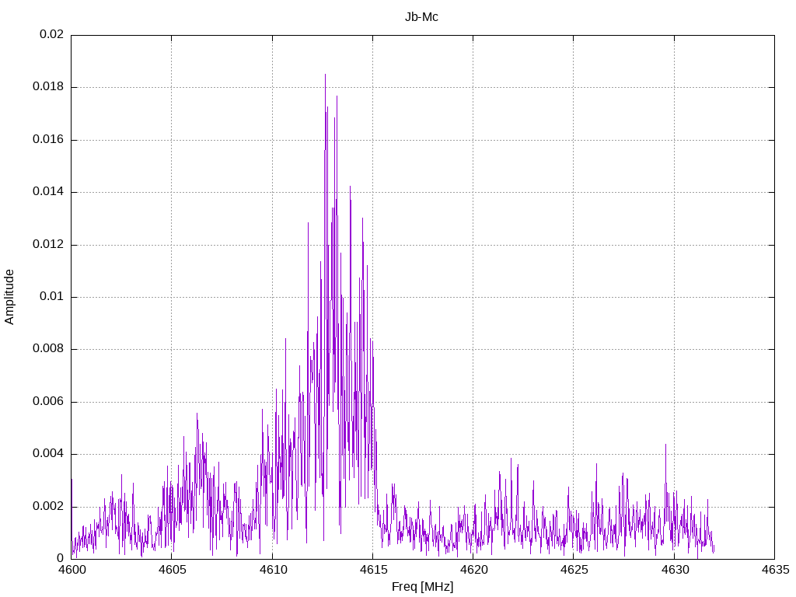Click the x-axis tick 4620
This screenshot has height=597, width=796.
473,570
